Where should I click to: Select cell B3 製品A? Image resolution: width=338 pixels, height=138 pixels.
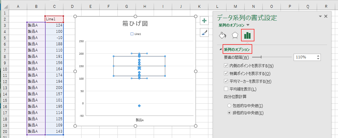tap(36, 25)
